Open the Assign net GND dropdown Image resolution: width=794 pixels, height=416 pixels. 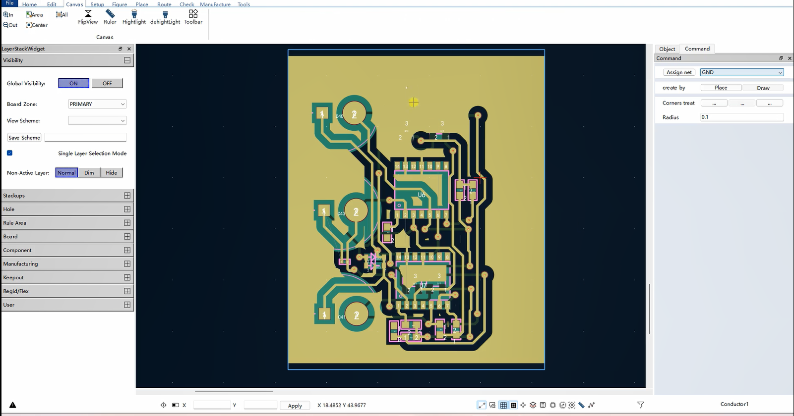click(x=741, y=72)
